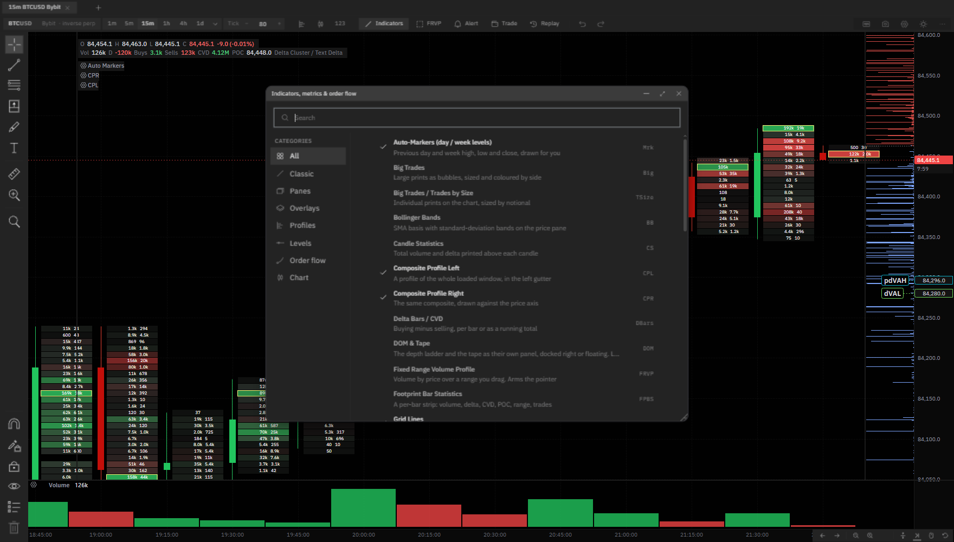Toggle the eye visibility of drawings
The width and height of the screenshot is (954, 542).
[x=14, y=486]
